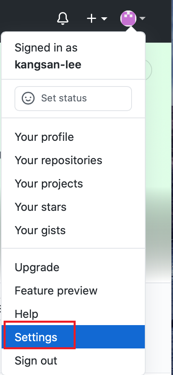Open the notifications bell icon
Viewport: 173px width, 375px height.
point(63,18)
